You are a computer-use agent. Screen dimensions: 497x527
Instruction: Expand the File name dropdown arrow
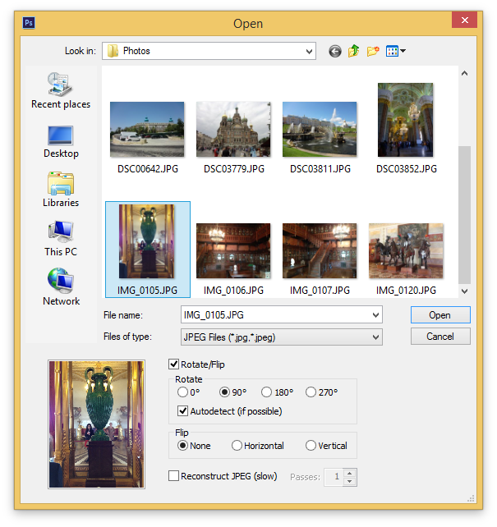click(375, 315)
